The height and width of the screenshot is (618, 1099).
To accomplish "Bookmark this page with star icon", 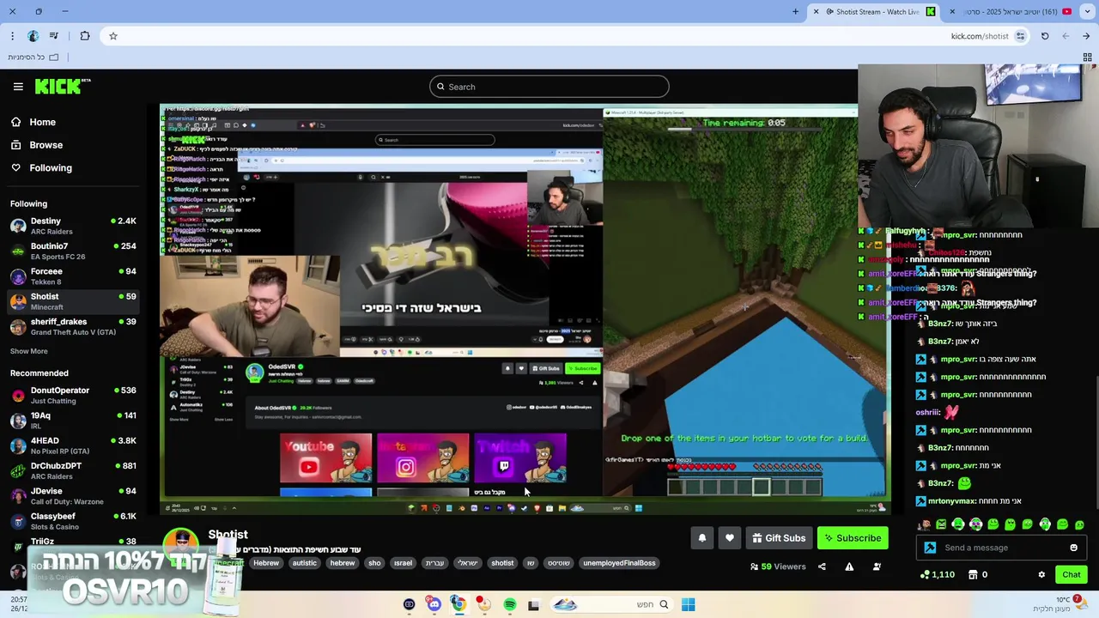I will (112, 36).
